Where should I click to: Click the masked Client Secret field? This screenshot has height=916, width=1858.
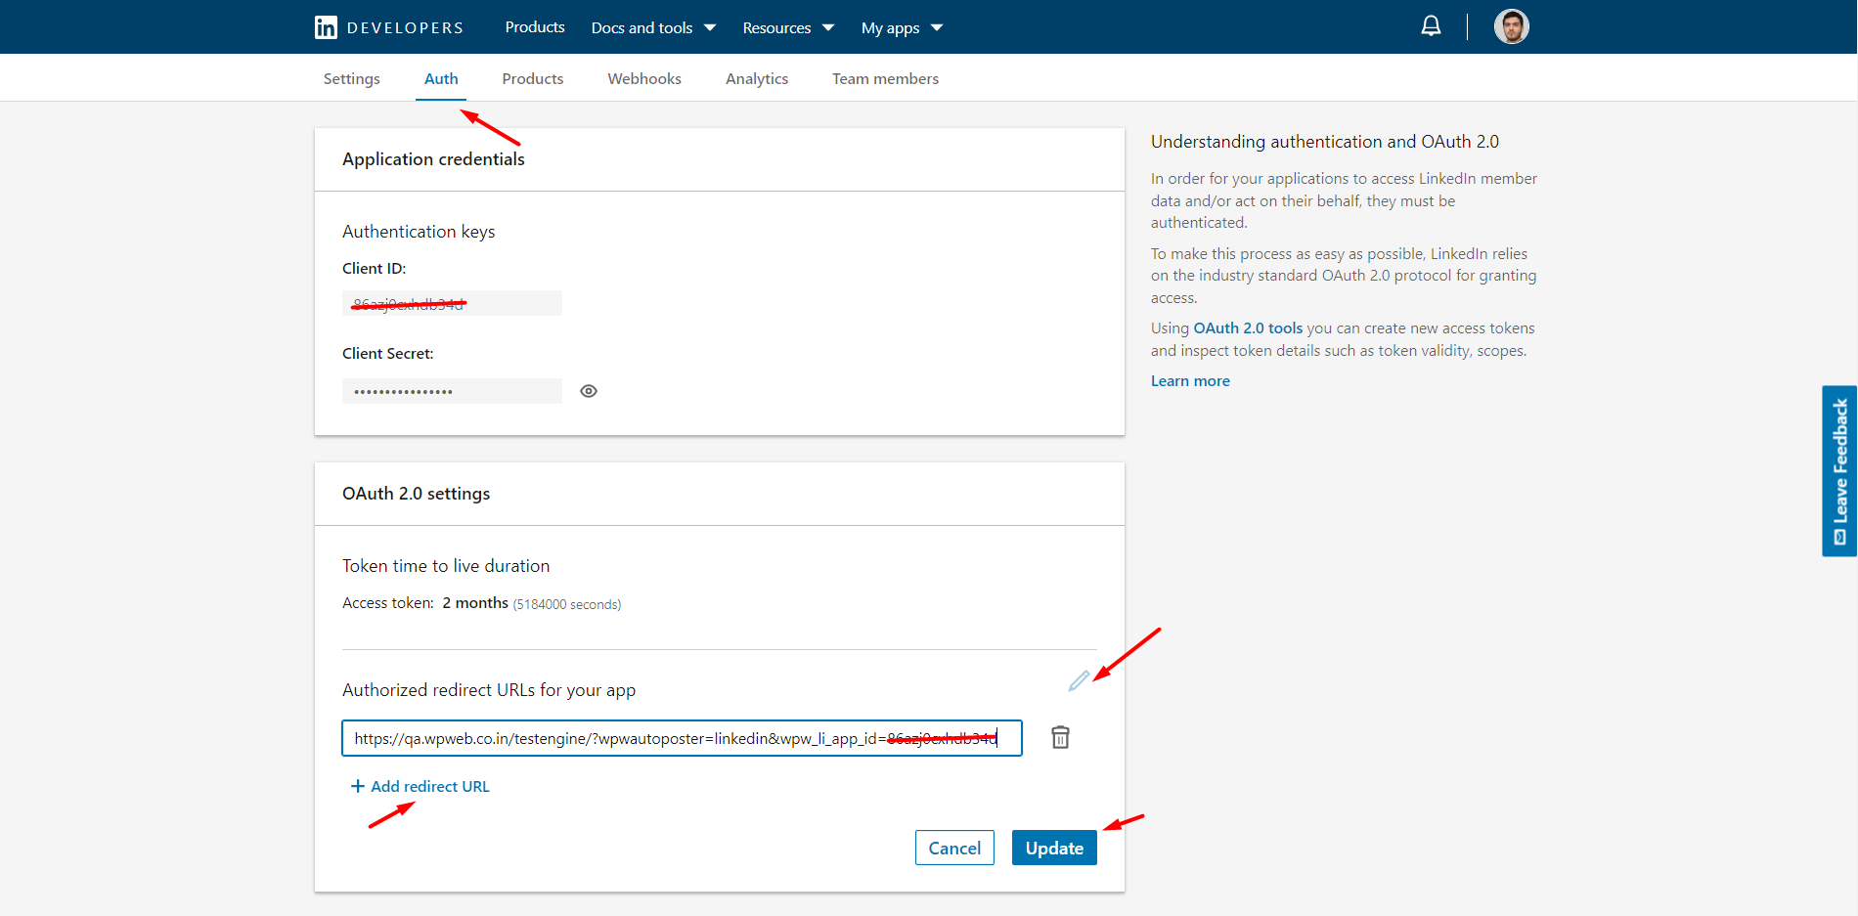[452, 391]
